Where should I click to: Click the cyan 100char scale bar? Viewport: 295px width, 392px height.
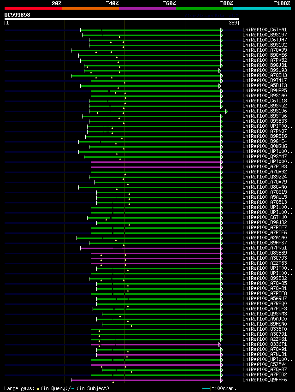click(x=206, y=388)
